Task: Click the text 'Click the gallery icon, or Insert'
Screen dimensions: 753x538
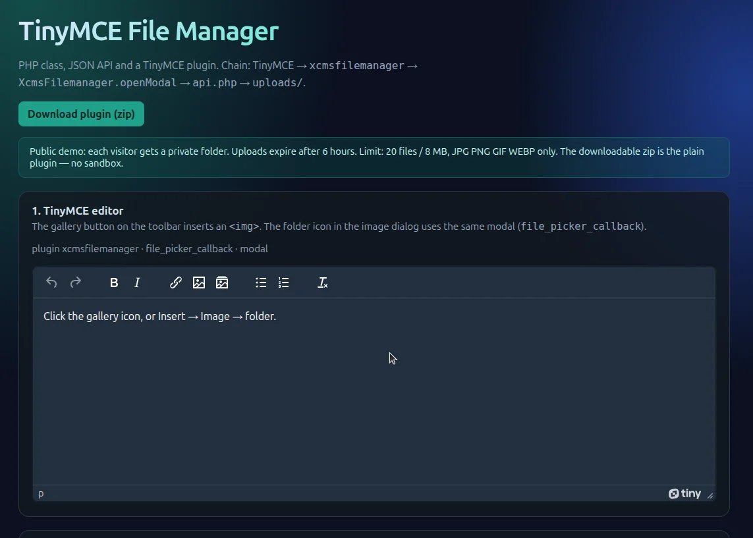Action: [x=114, y=316]
